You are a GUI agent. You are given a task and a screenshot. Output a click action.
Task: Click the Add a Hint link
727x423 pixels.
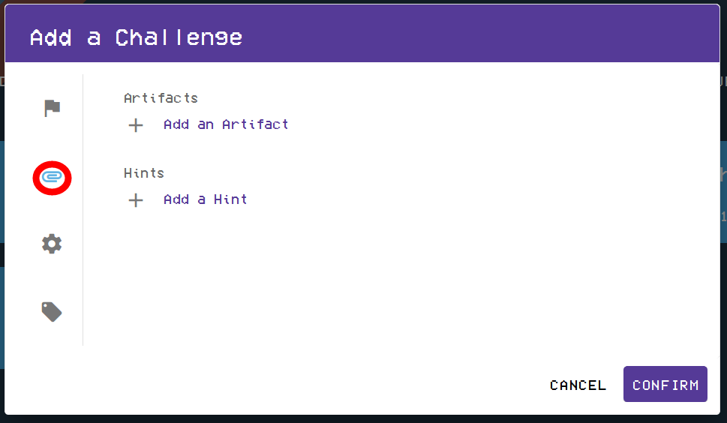point(205,199)
